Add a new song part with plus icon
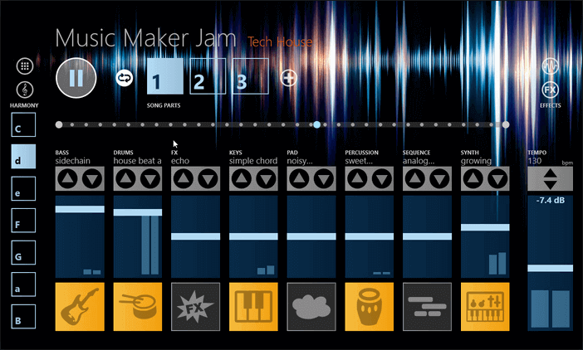This screenshot has height=350, width=583. (x=288, y=78)
